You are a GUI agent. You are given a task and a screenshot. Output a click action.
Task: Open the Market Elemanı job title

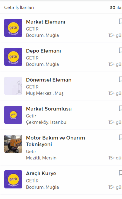click(46, 22)
